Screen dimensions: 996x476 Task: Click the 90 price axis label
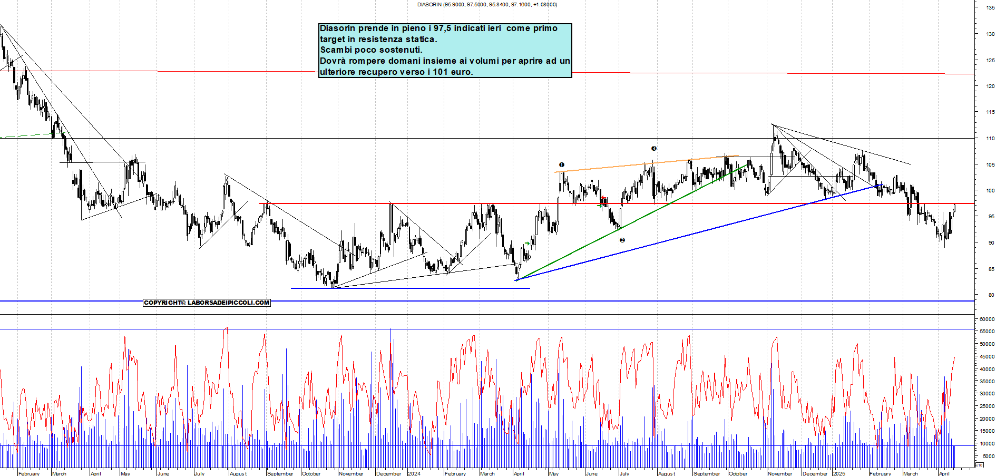click(x=992, y=243)
